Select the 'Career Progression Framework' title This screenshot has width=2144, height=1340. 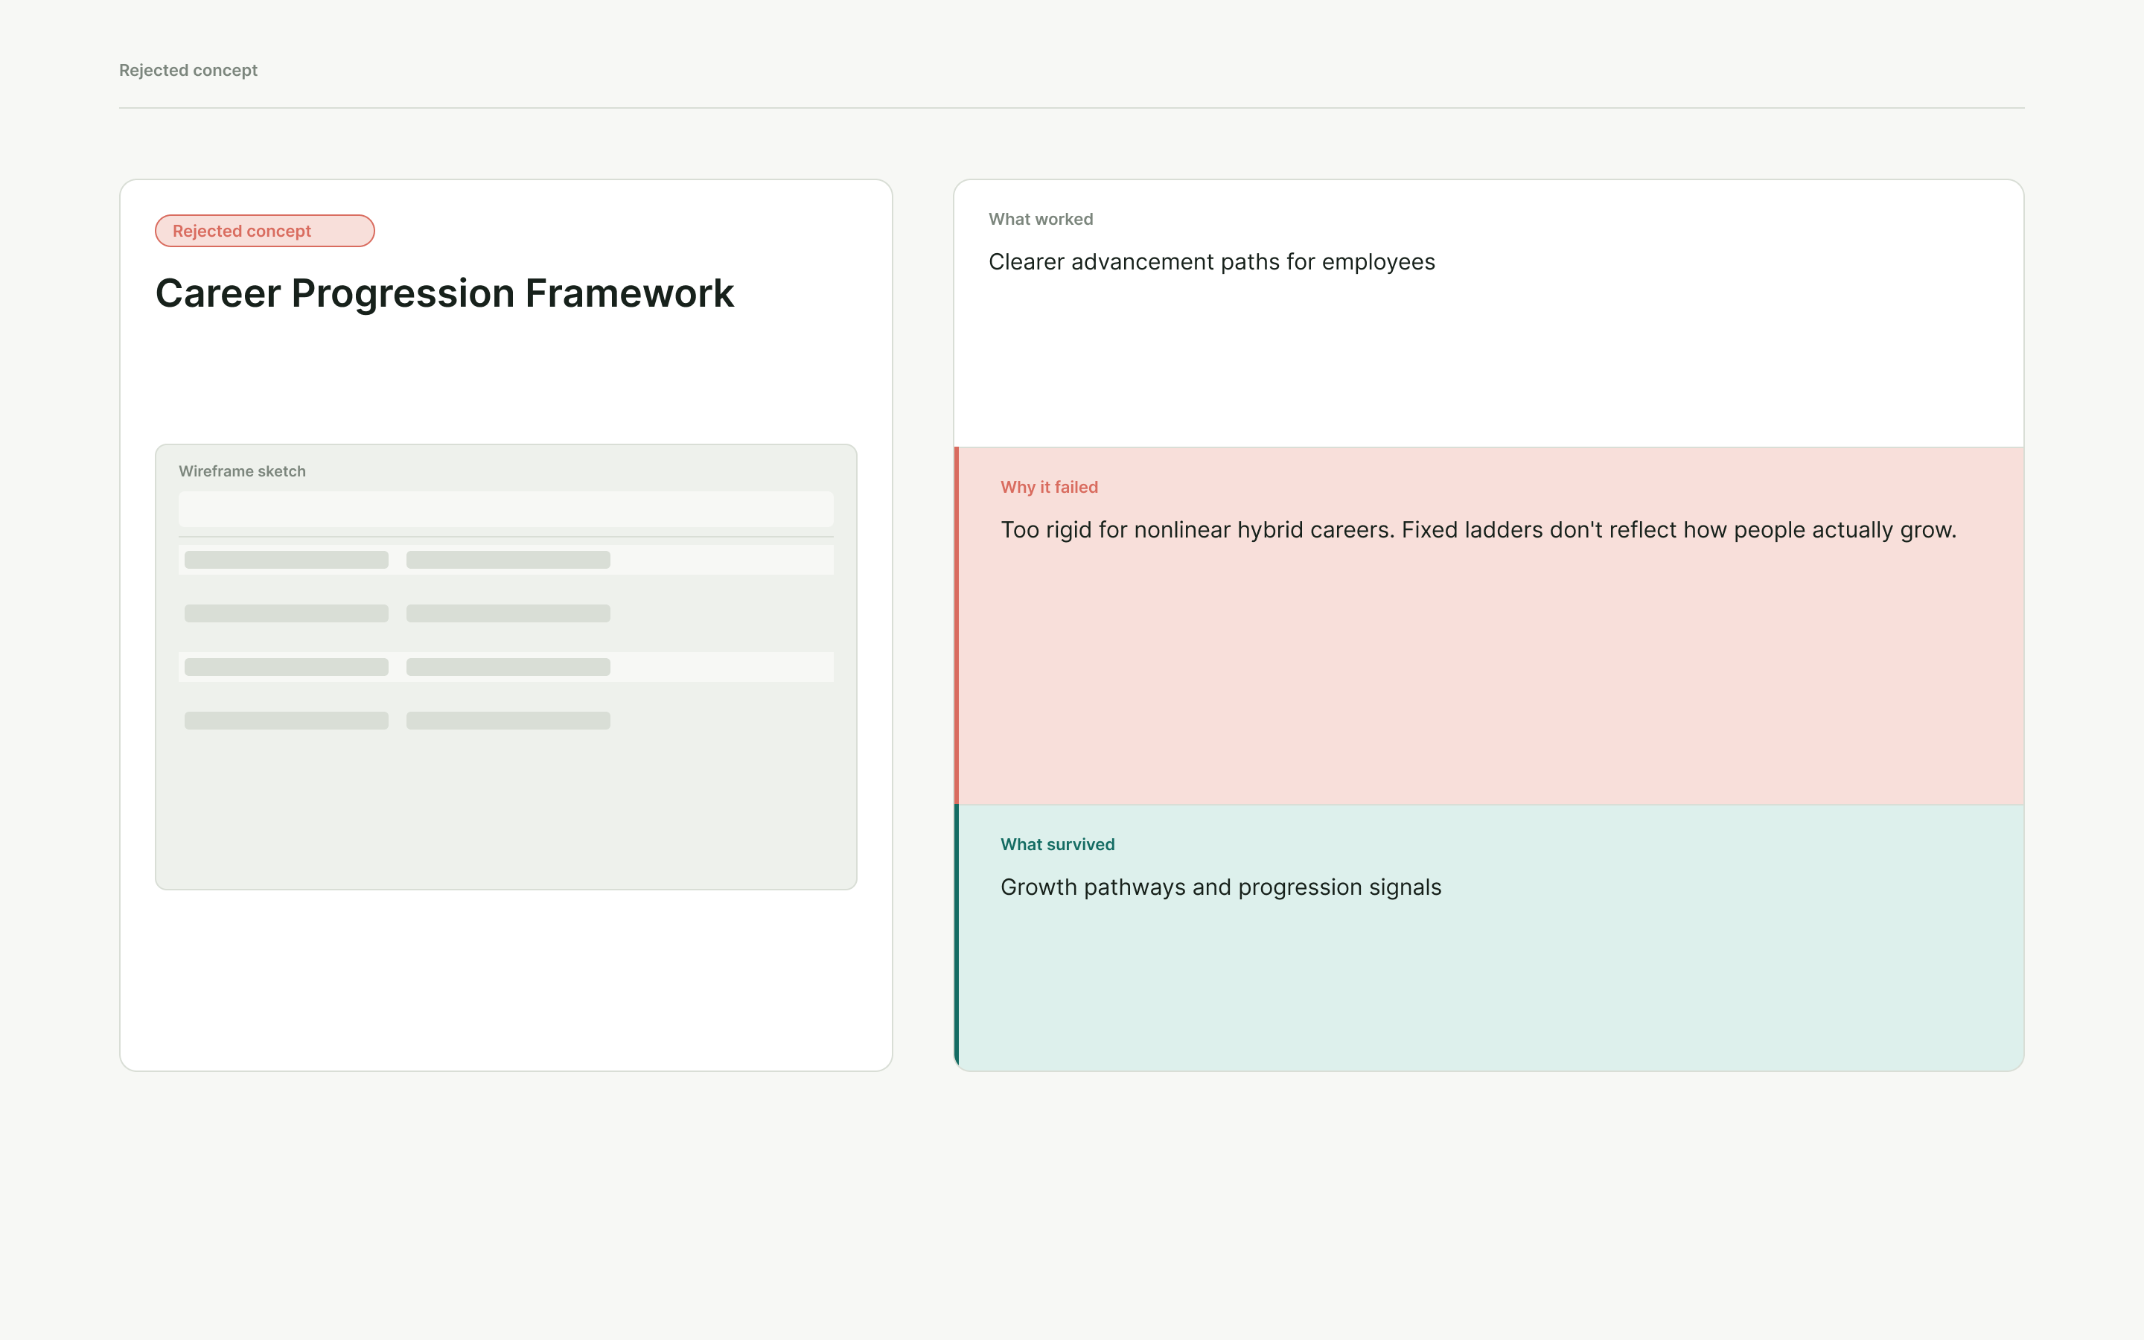pos(444,293)
